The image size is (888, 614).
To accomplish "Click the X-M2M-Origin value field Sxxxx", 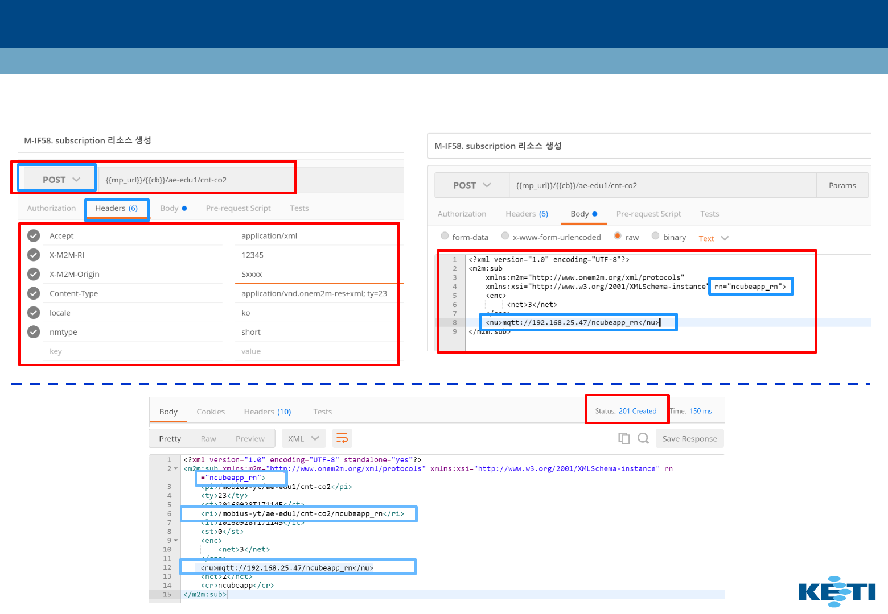I will (252, 275).
